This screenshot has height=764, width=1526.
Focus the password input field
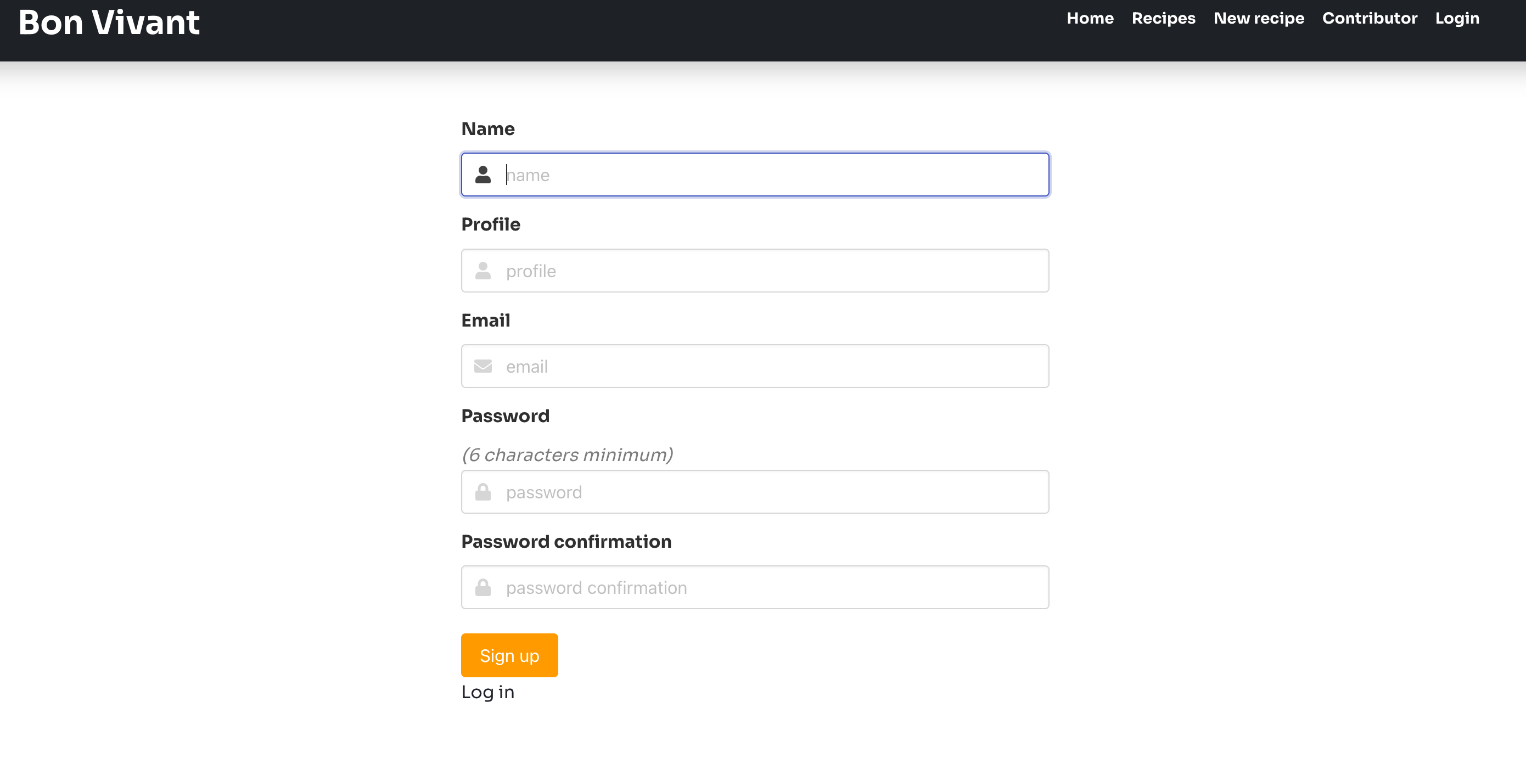pos(770,492)
